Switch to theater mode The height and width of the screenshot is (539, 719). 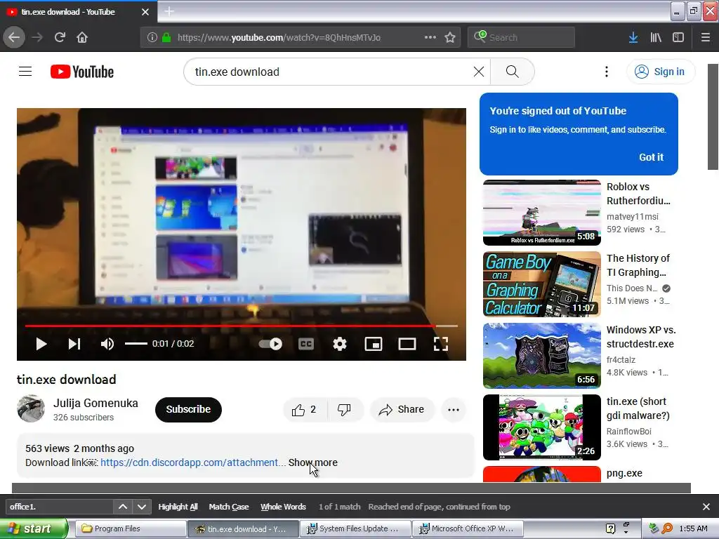pyautogui.click(x=407, y=344)
